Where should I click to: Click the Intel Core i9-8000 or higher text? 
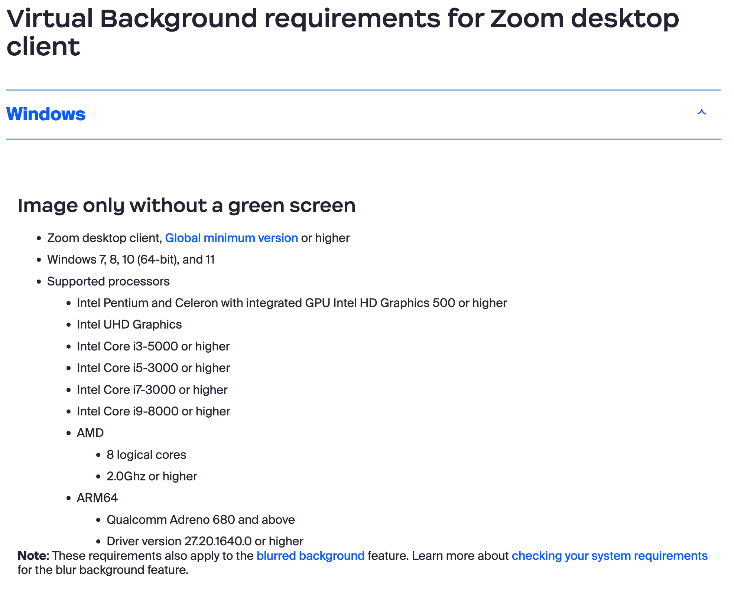[x=153, y=411]
